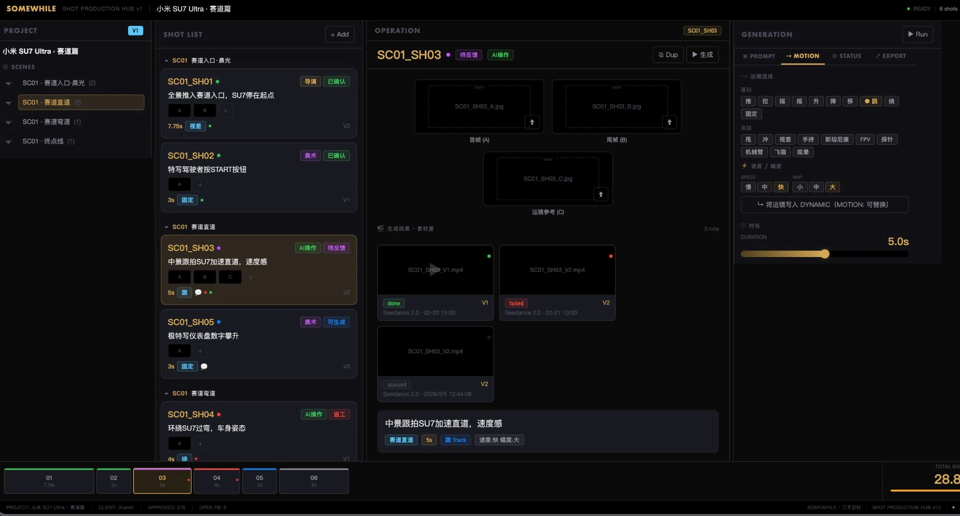This screenshot has height=516, width=960.
Task: Click upload arrow on 首帧 (A) frame
Action: [532, 122]
